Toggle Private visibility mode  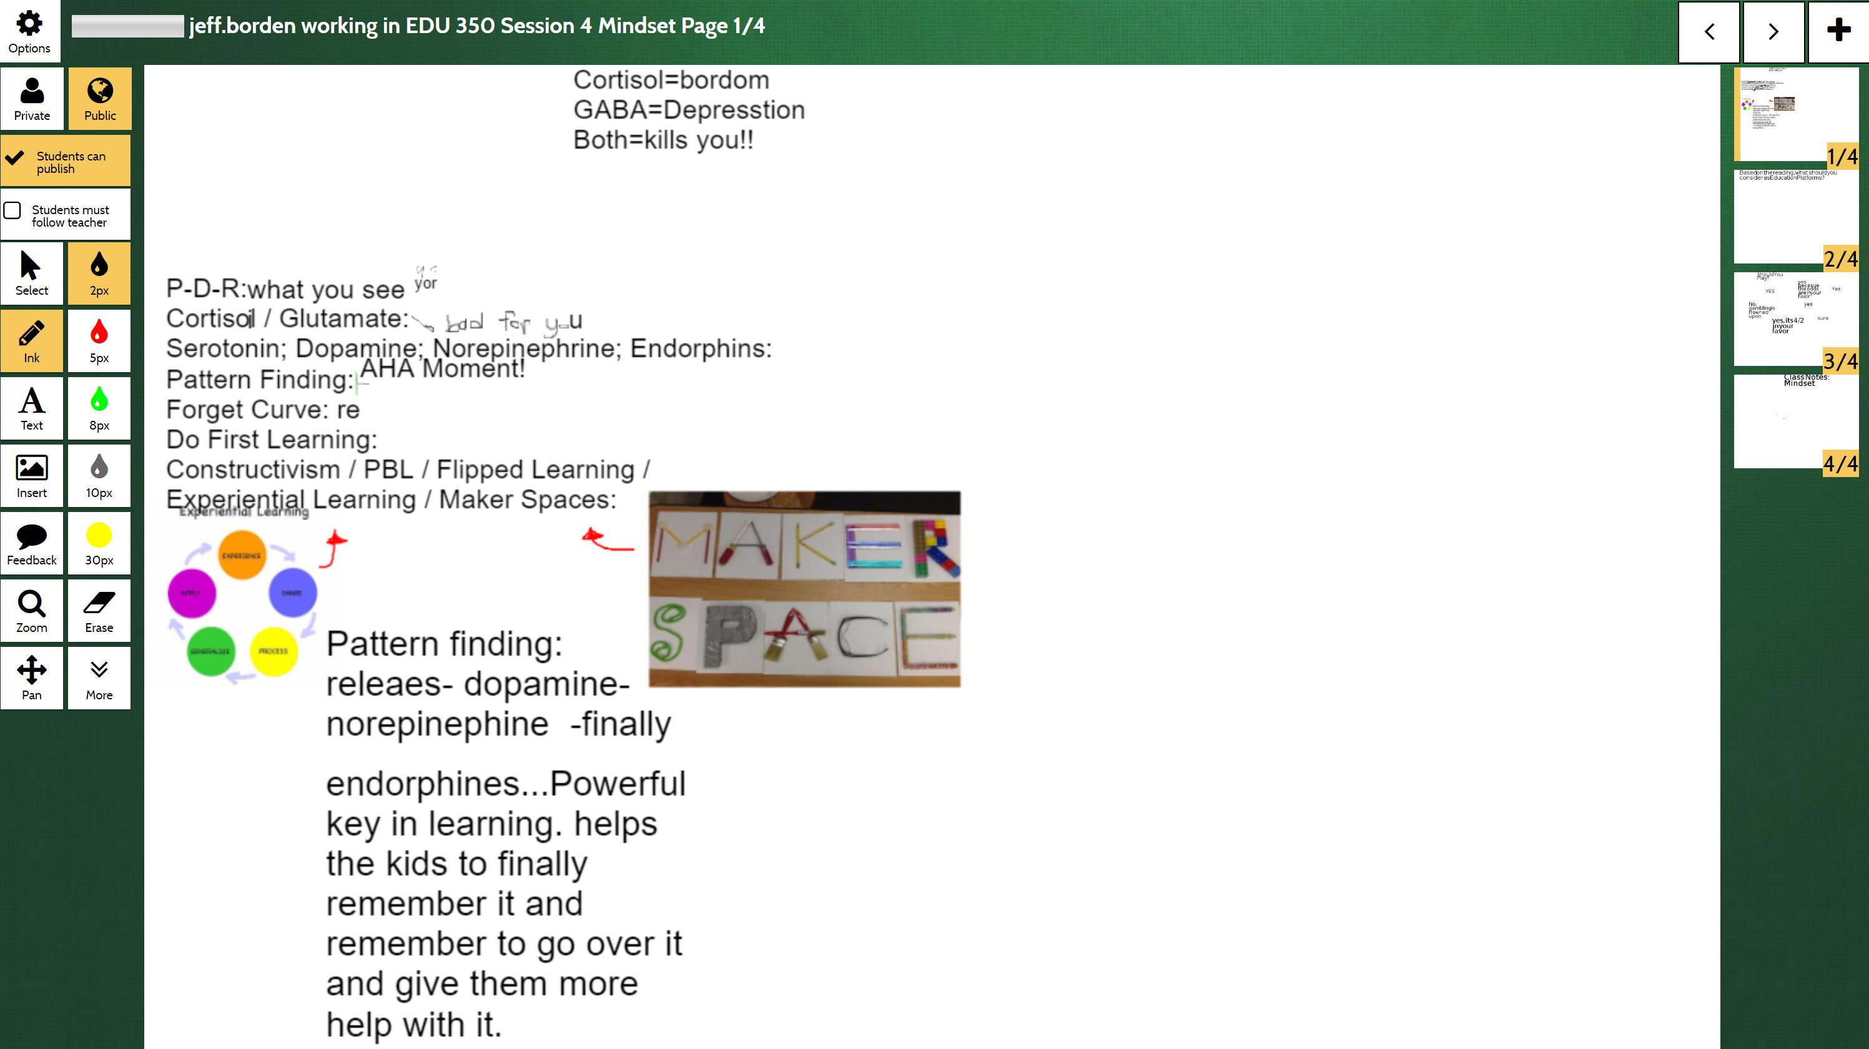(32, 97)
